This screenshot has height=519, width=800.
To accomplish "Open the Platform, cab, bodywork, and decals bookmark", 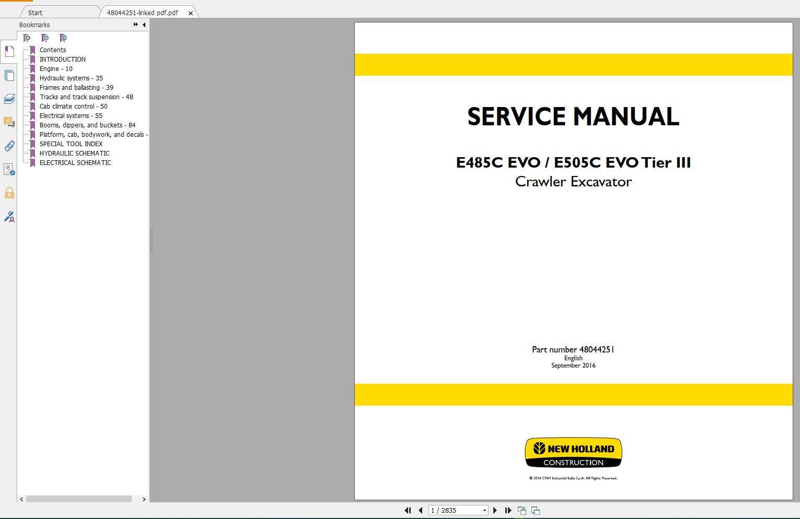I will point(94,135).
